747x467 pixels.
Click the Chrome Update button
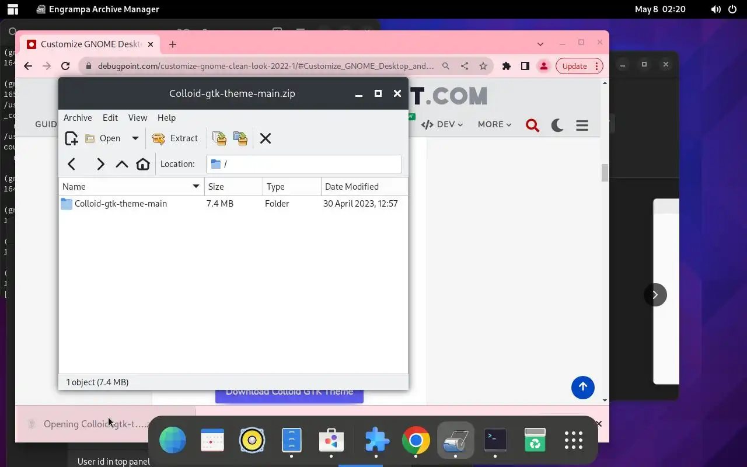coord(579,66)
